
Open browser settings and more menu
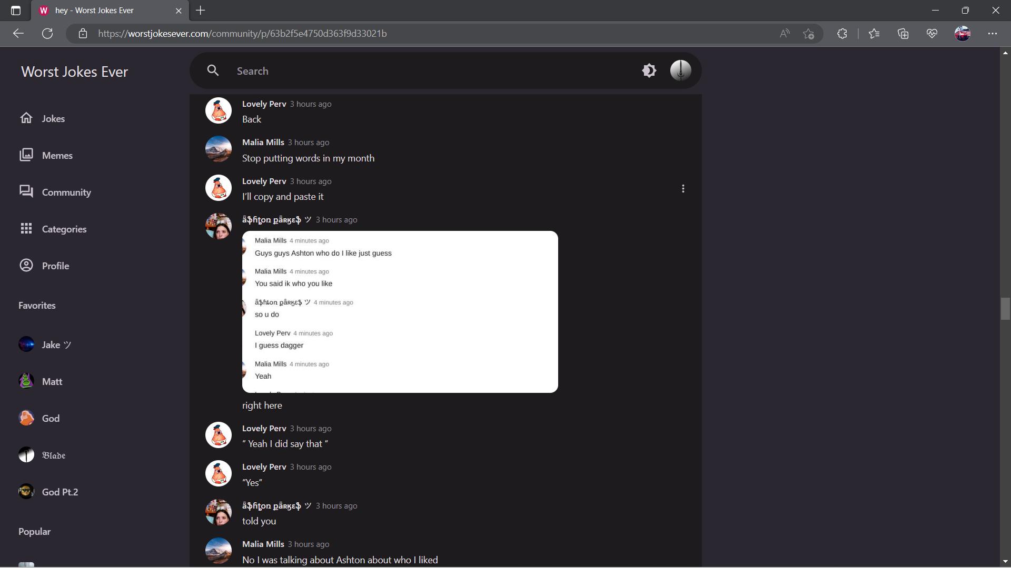coord(993,34)
